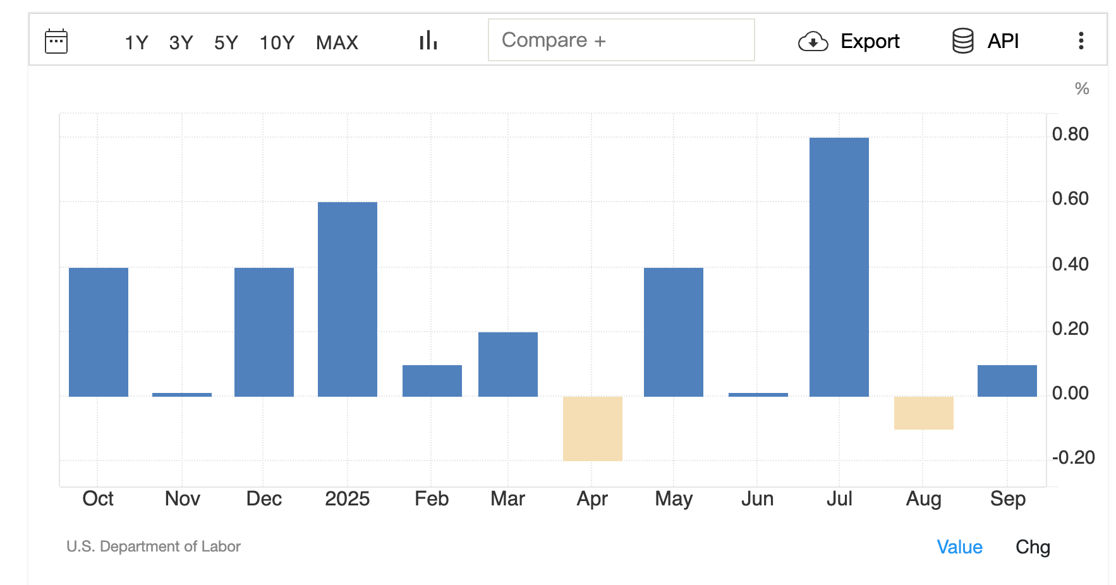Screen dimensions: 1116x585
Task: Select the 1Y time range
Action: click(136, 42)
